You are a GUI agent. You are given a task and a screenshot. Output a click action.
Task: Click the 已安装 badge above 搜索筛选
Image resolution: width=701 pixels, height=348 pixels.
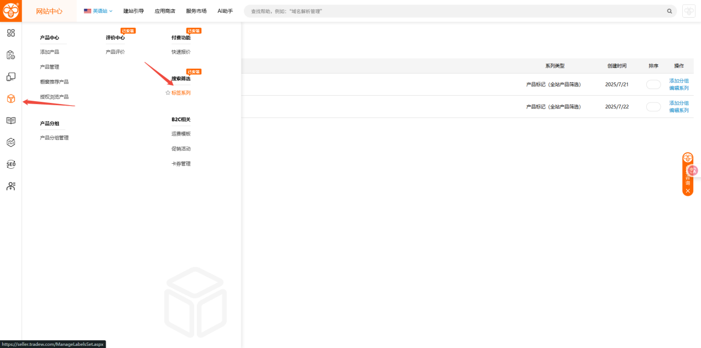point(194,72)
